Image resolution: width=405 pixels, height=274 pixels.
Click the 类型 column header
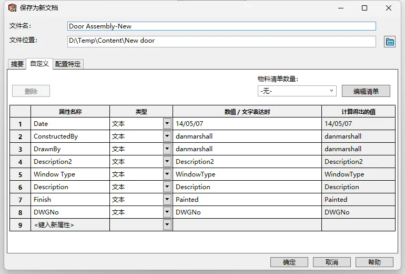141,112
